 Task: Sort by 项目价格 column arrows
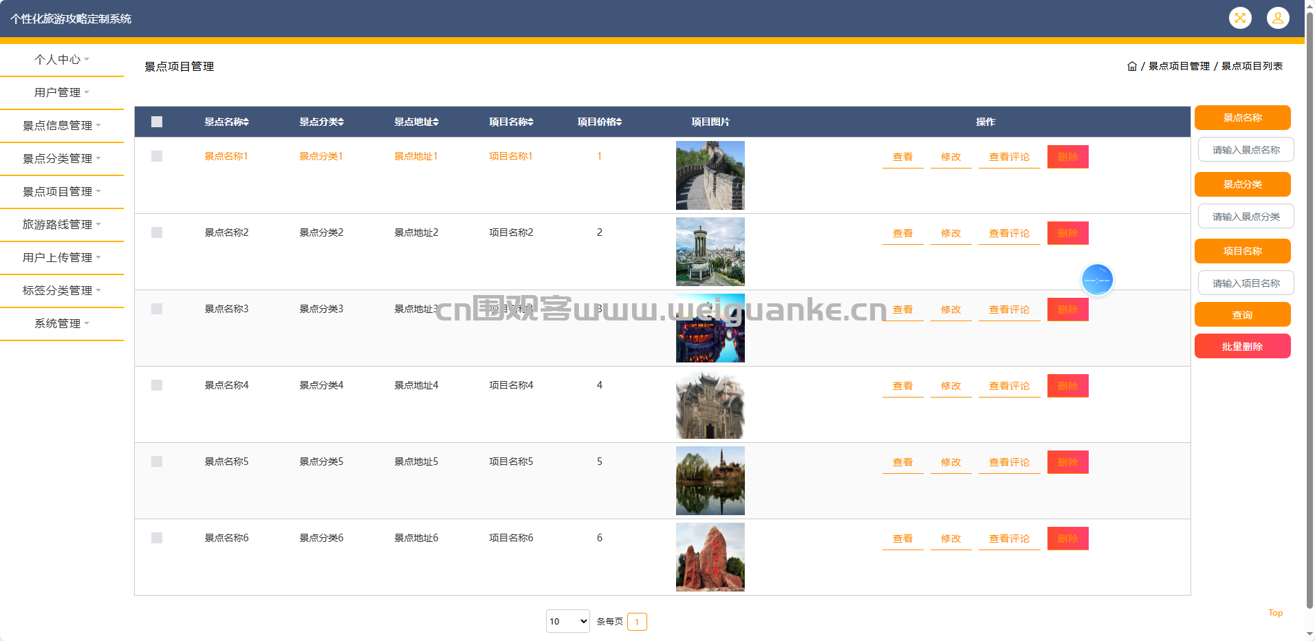click(x=619, y=122)
